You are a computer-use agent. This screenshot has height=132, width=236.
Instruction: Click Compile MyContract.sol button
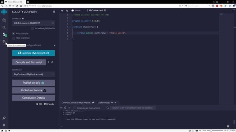coord(34,53)
